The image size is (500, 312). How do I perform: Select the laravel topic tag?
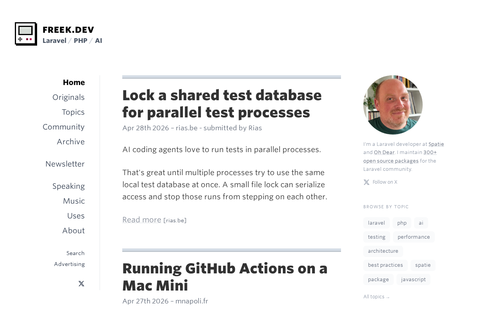pyautogui.click(x=377, y=223)
